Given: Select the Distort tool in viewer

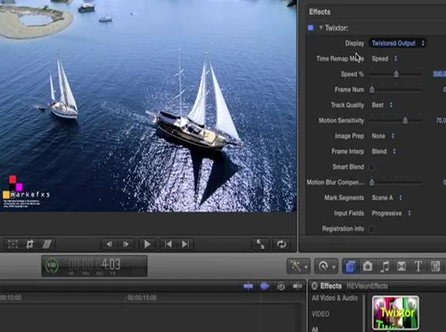Looking at the screenshot, I should pyautogui.click(x=46, y=244).
